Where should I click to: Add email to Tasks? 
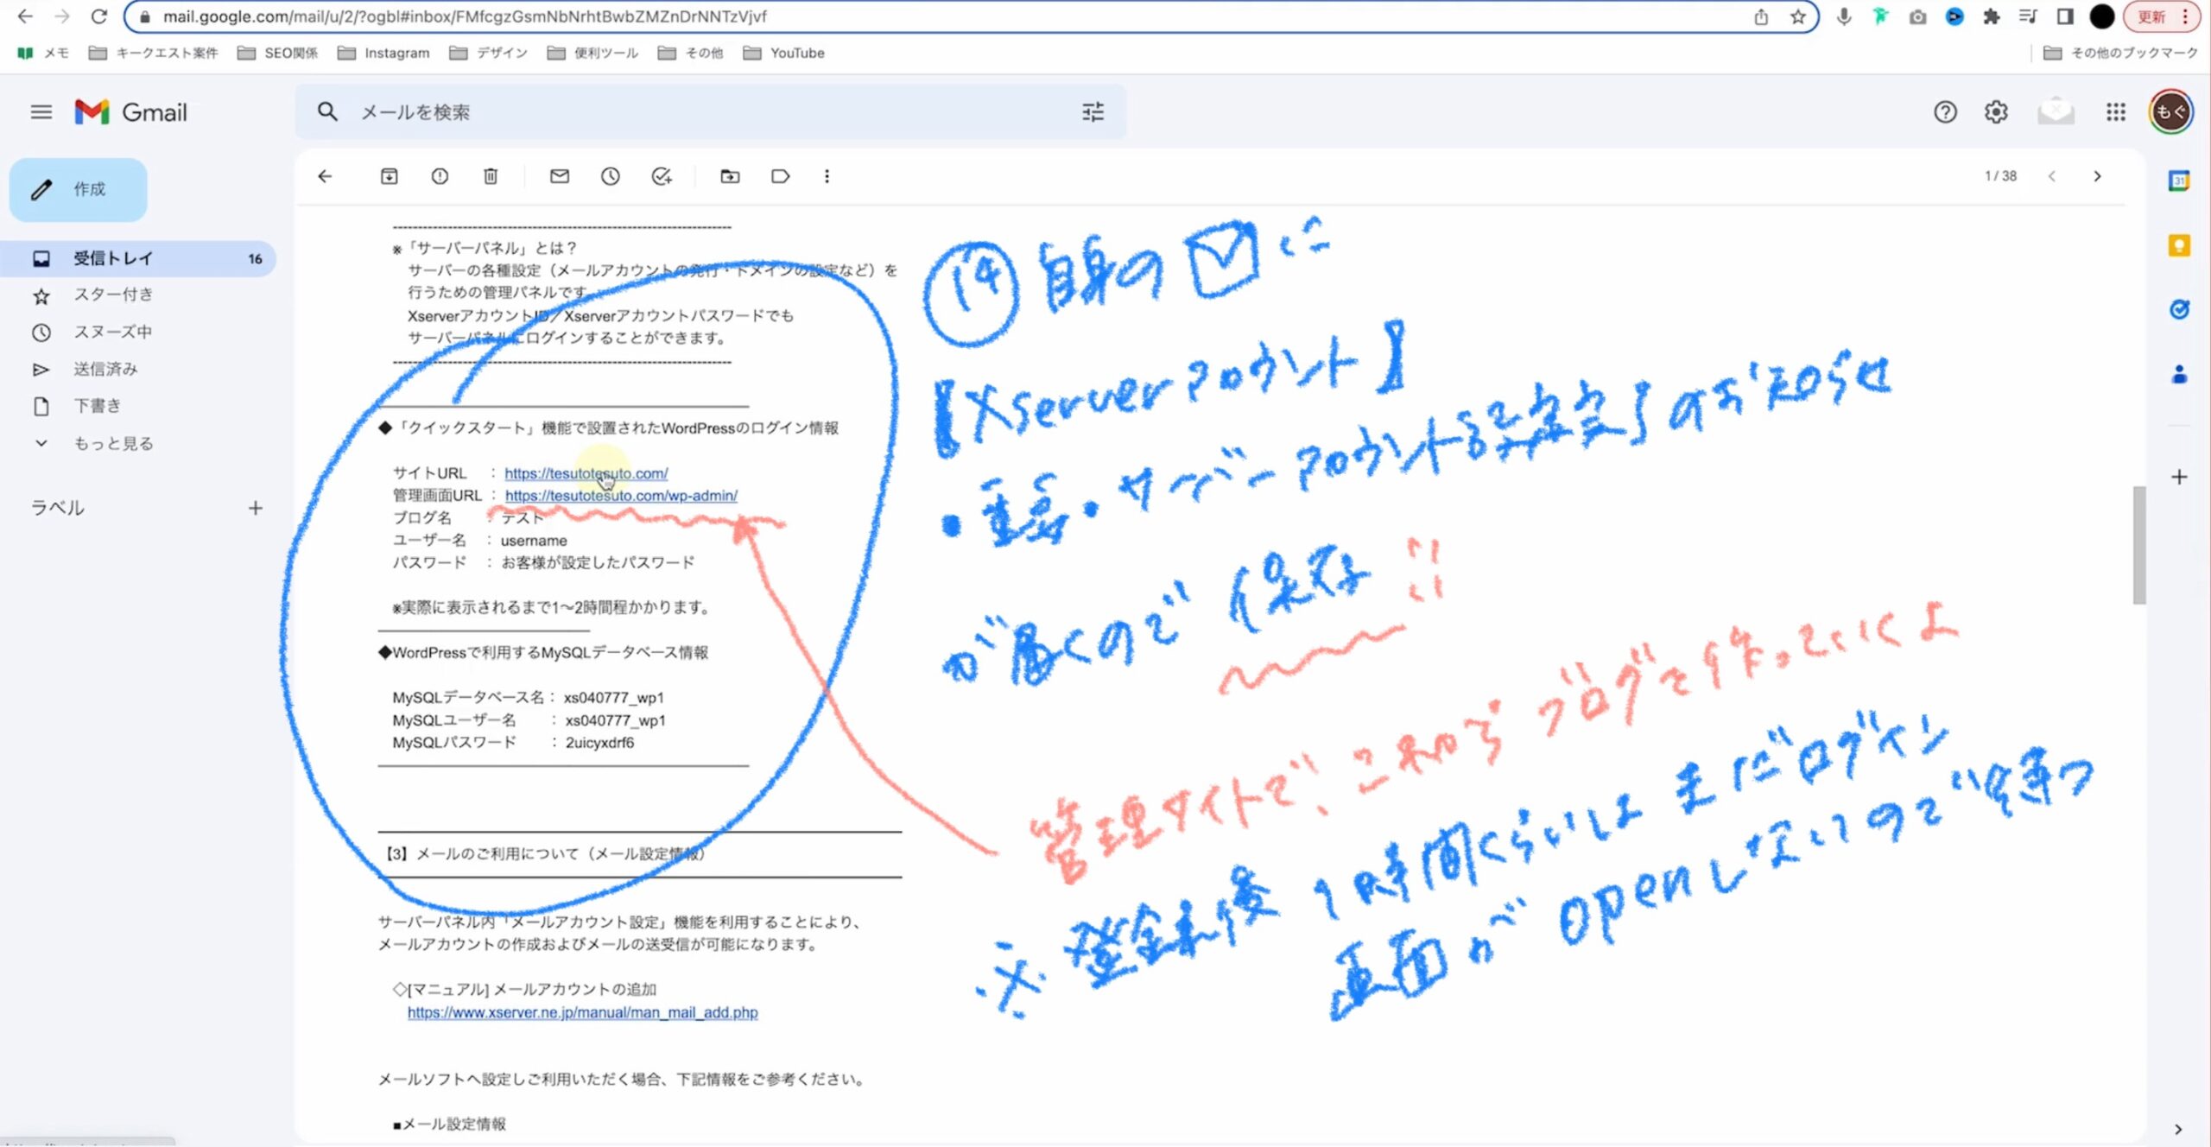662,176
